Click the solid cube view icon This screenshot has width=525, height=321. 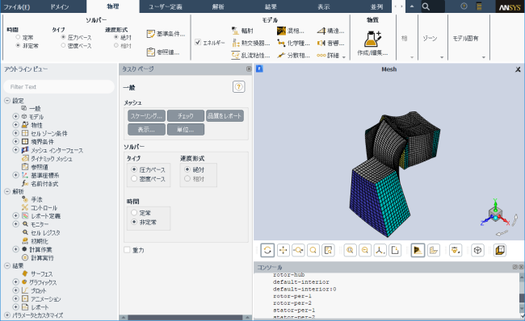point(499,250)
